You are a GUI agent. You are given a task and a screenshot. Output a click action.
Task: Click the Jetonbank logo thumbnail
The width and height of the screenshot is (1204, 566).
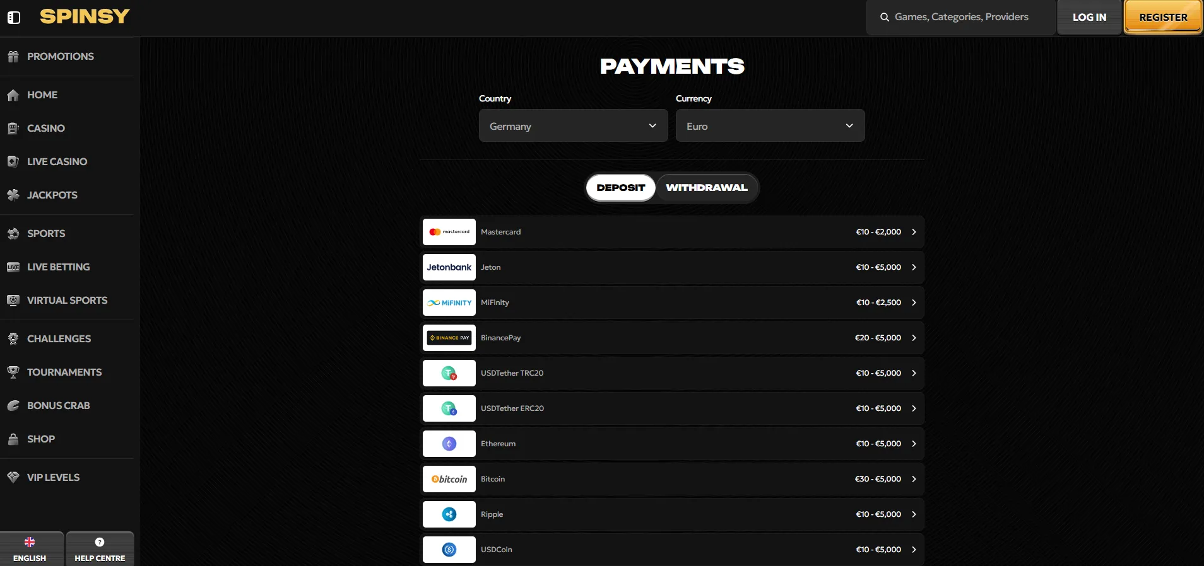[449, 267]
